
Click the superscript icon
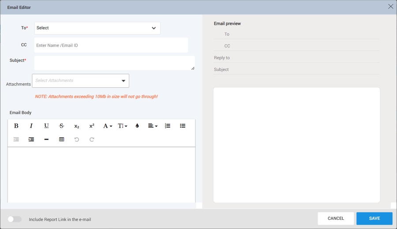(92, 126)
